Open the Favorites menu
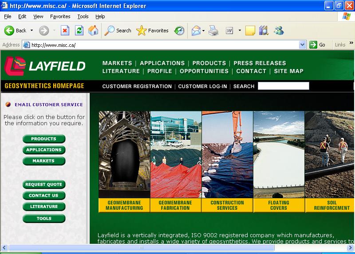Viewport: 355px width, 254px height. click(60, 16)
